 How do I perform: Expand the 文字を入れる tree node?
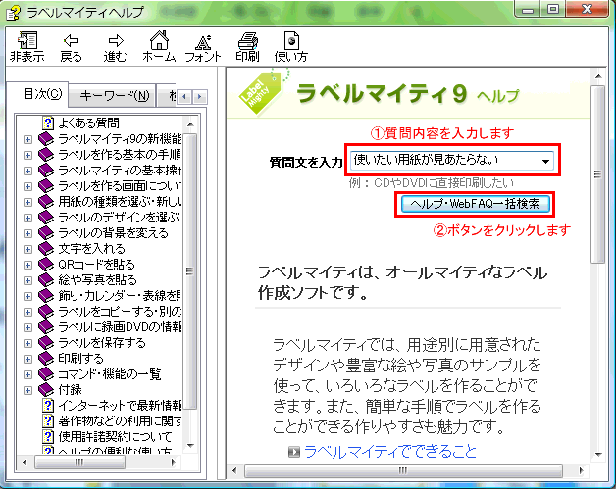tap(27, 249)
